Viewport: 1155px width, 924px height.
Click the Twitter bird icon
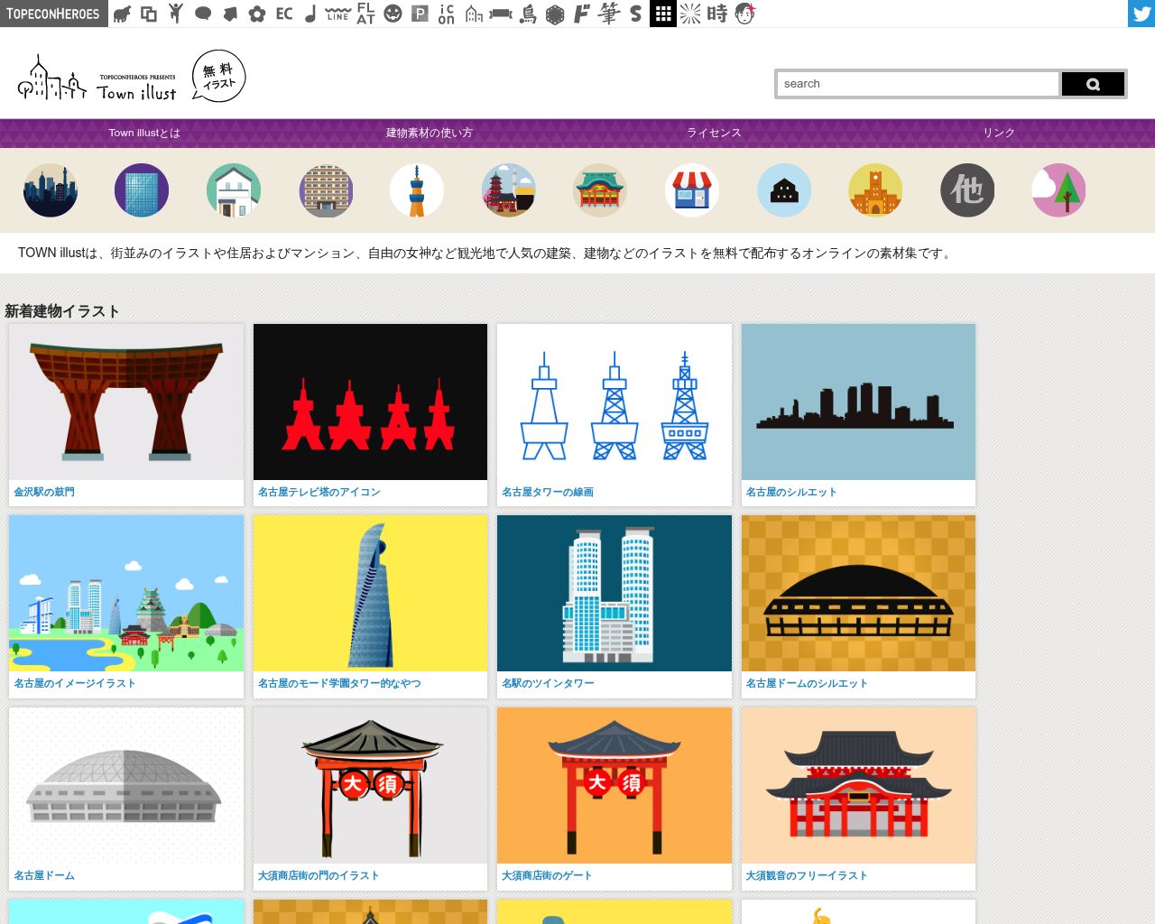coord(1141,14)
